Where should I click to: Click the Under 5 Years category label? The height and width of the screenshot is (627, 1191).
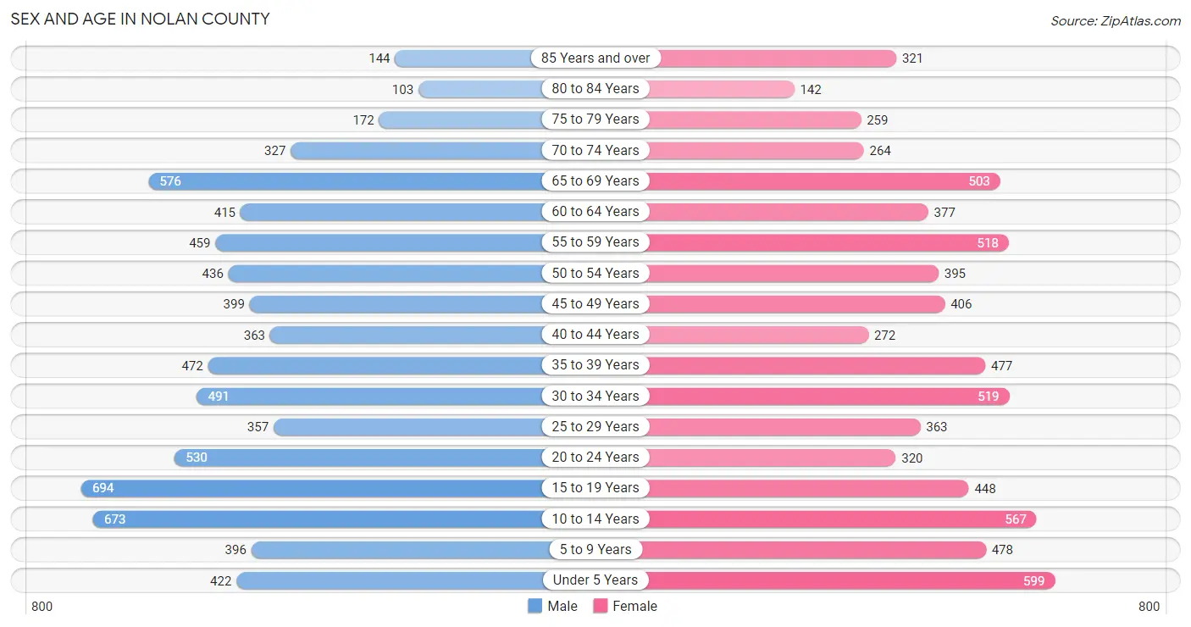pos(595,580)
